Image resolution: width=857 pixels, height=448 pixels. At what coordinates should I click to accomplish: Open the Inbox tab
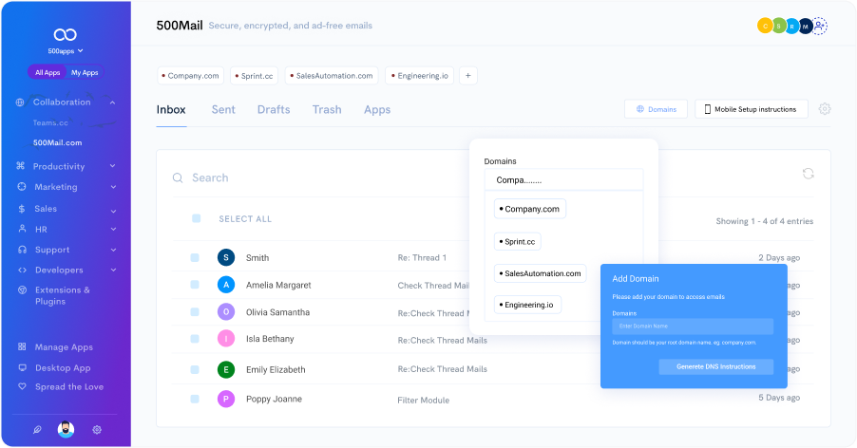tap(171, 110)
